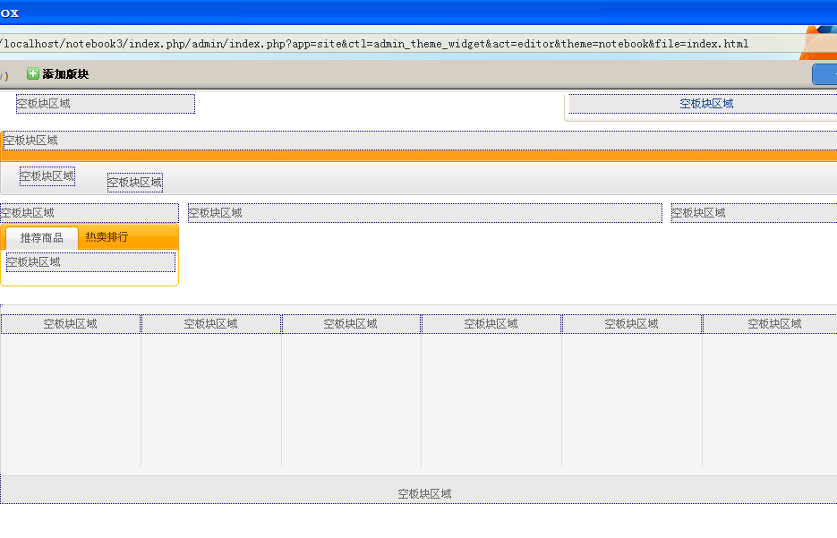This screenshot has width=837, height=538.
Task: Switch to the 热卖排行 tab
Action: [x=107, y=237]
